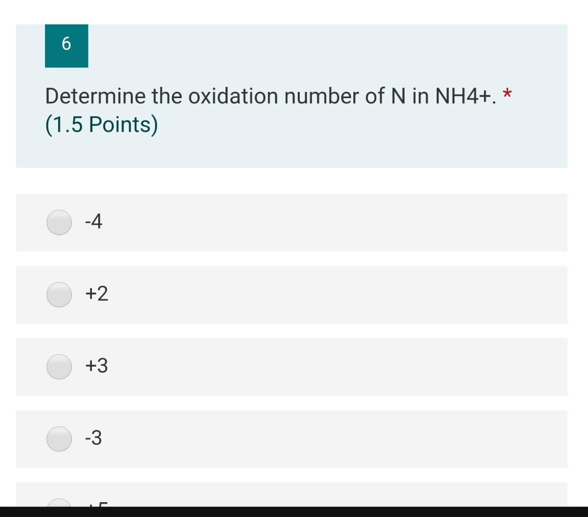Viewport: 588px width, 517px height.
Task: Select the +3 answer option
Action: click(59, 367)
